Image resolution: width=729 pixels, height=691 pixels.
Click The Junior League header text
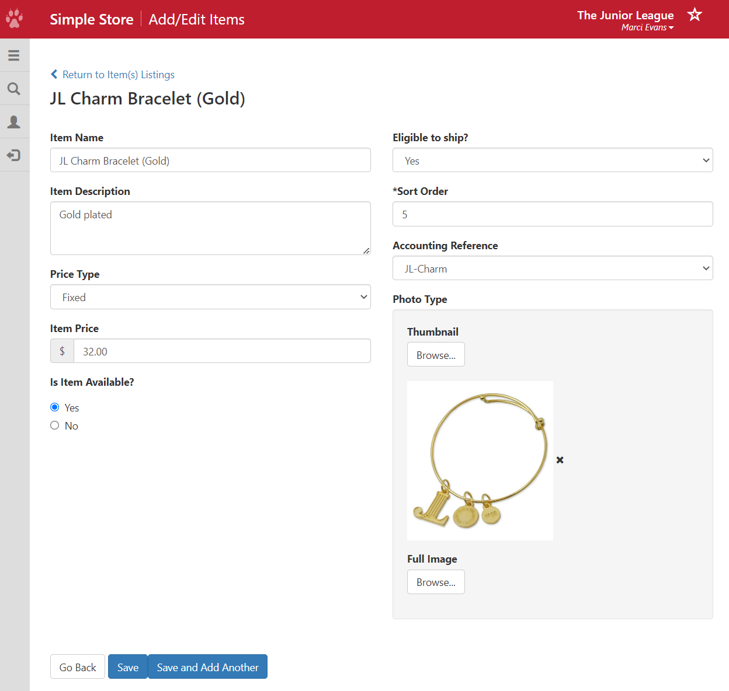pos(625,15)
